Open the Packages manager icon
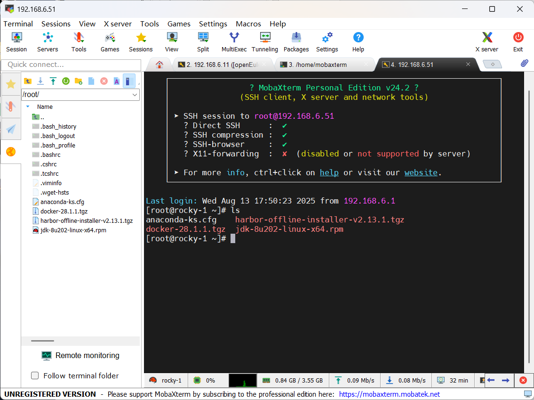The image size is (534, 400). coord(296,42)
